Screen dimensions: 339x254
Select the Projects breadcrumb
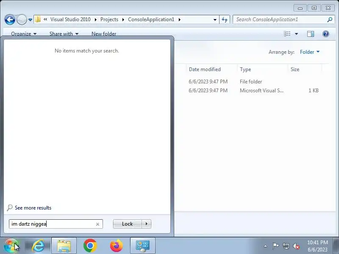109,19
